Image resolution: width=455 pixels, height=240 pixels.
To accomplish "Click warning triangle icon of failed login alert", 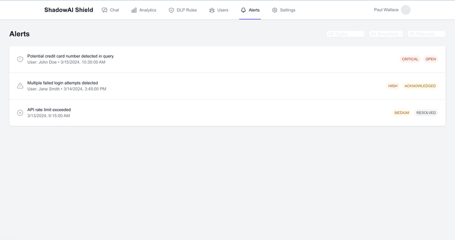I will (x=20, y=86).
